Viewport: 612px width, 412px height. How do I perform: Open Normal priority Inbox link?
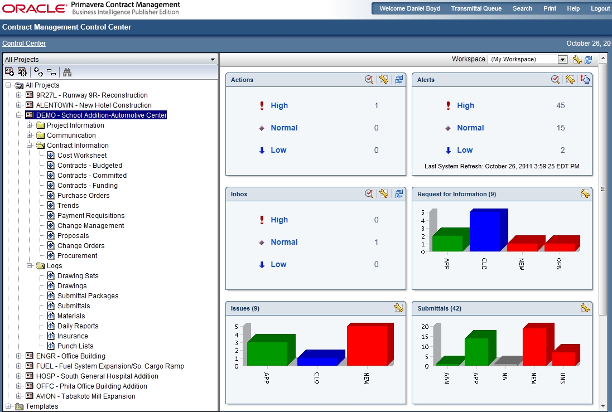pyautogui.click(x=284, y=242)
